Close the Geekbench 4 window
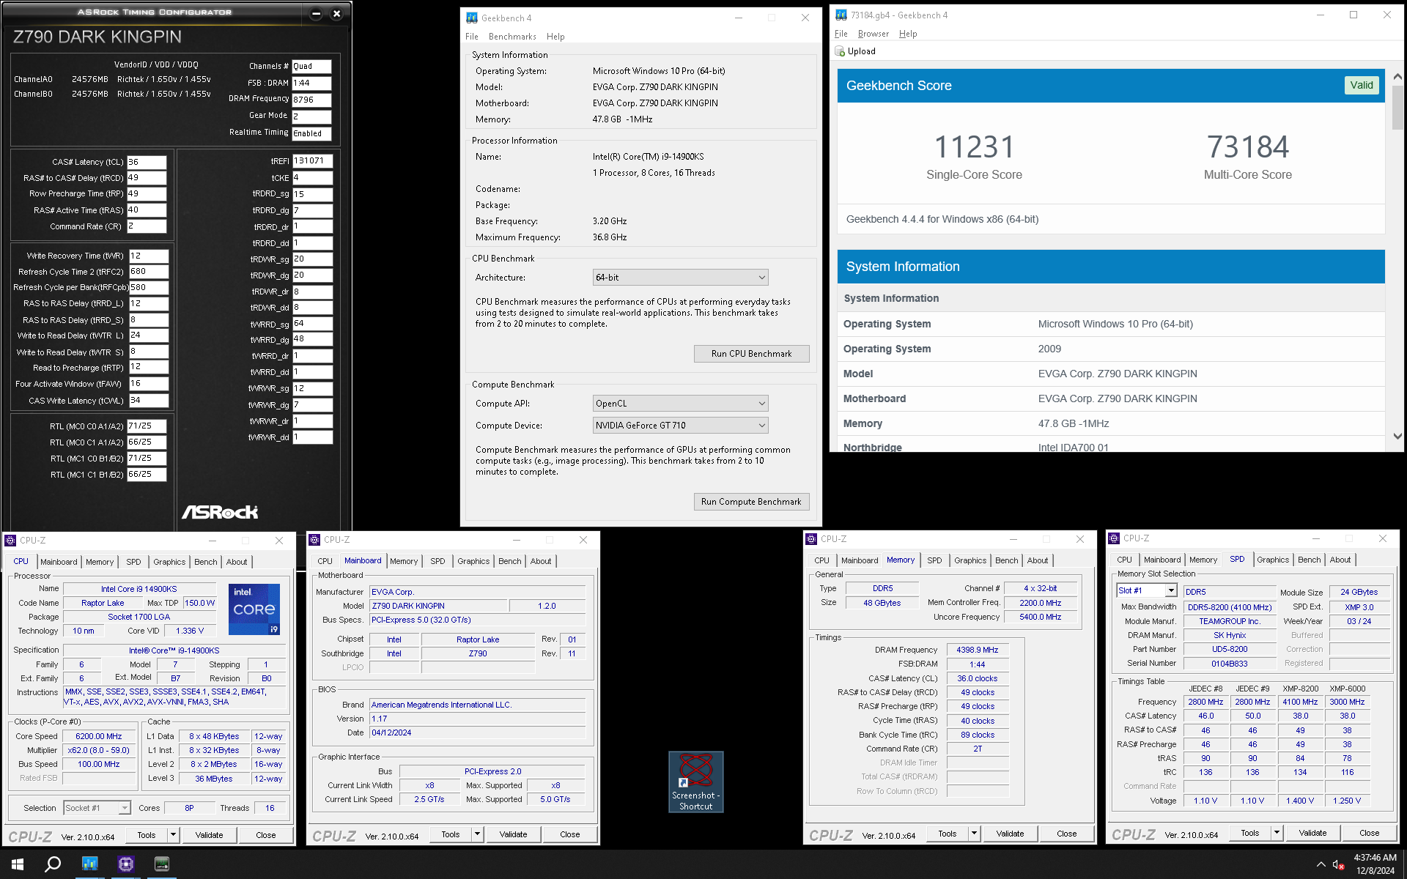This screenshot has height=879, width=1407. click(x=805, y=18)
